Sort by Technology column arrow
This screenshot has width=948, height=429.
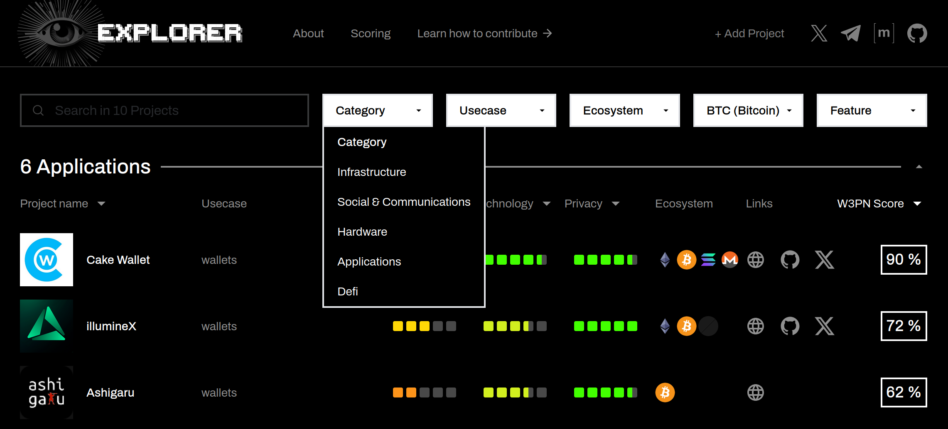tap(547, 204)
